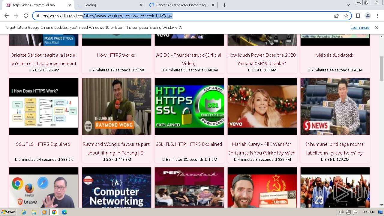Viewport: 384px width, 216px height.
Task: View site information lock icon
Action: pos(37,16)
